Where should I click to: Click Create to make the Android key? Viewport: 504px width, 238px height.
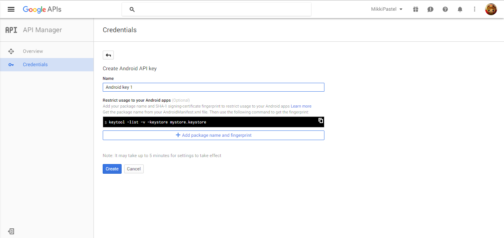[112, 169]
